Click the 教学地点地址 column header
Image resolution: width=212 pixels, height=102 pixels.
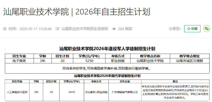190,56
